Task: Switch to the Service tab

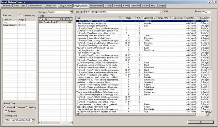Action: (x=145, y=6)
